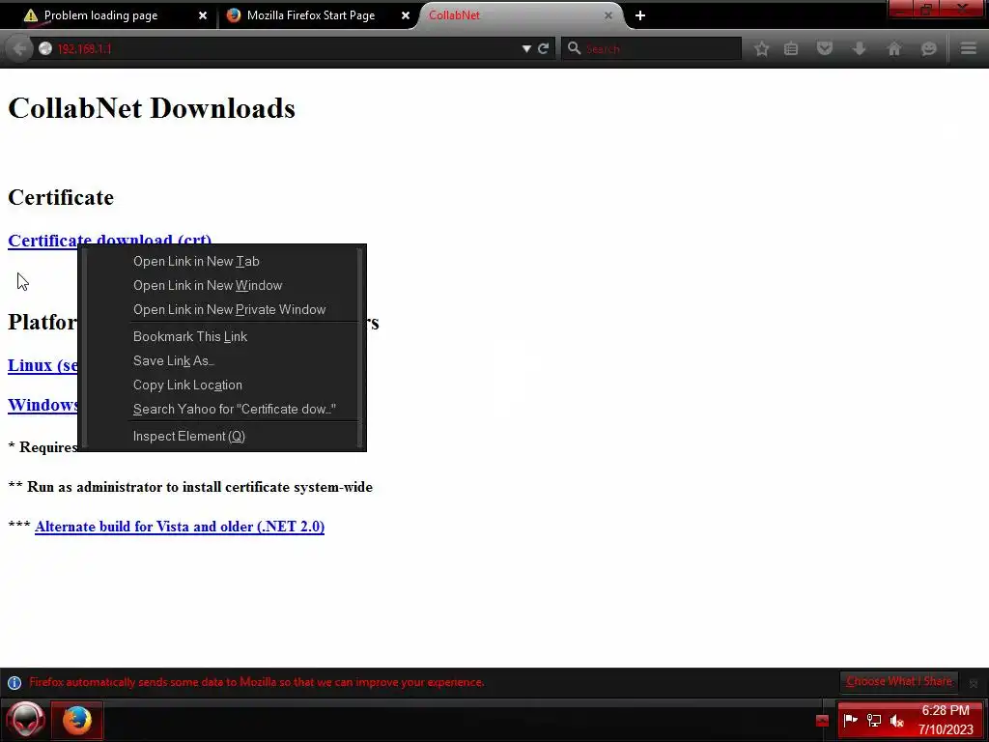This screenshot has width=989, height=742.
Task: Close the Problem loading page tab
Action: (x=203, y=15)
